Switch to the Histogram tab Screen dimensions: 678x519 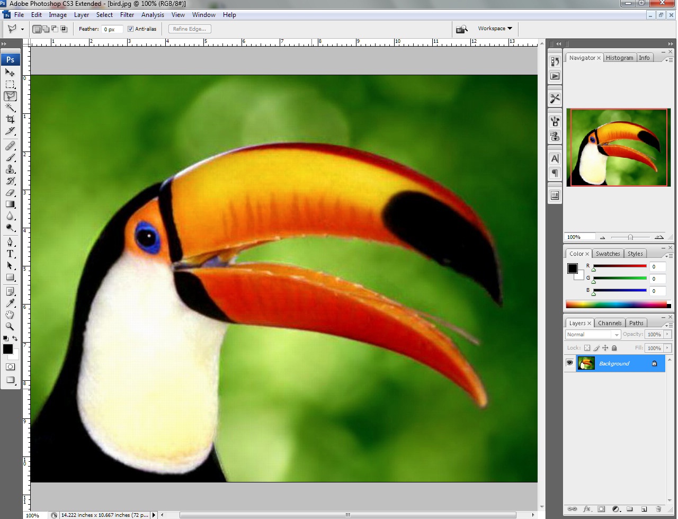click(x=619, y=58)
